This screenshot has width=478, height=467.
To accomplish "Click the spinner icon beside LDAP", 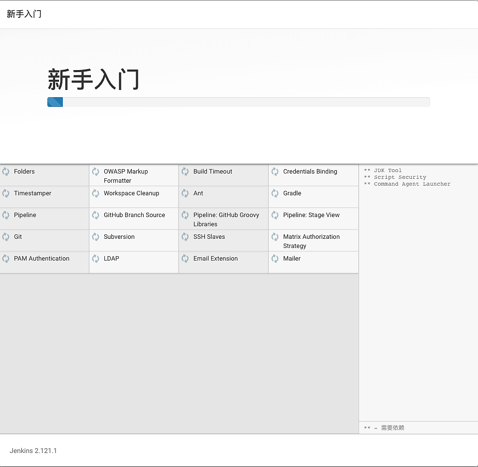I will [x=96, y=259].
